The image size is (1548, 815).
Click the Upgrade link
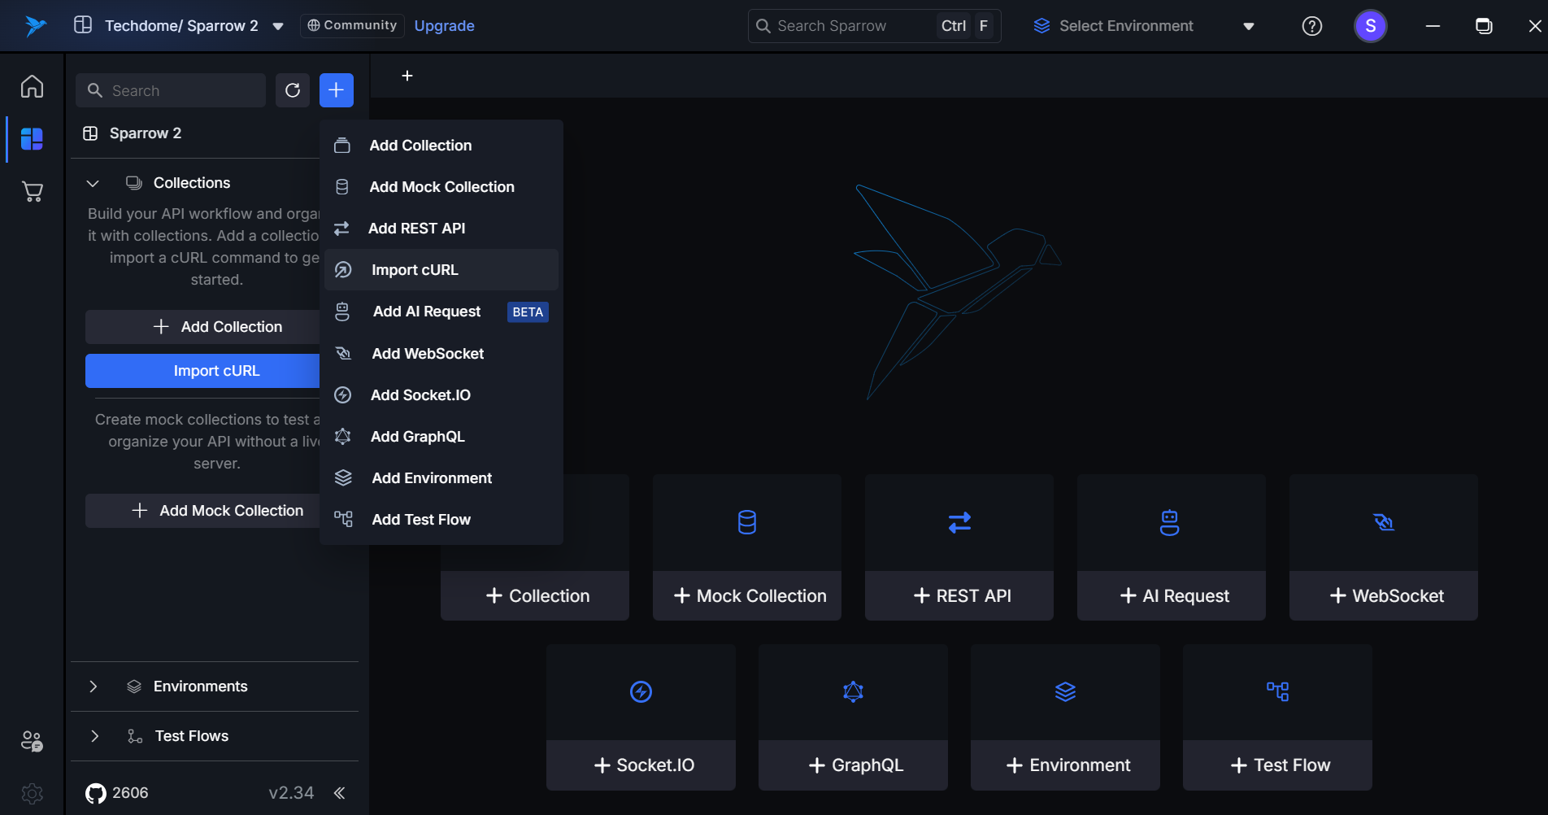point(444,26)
